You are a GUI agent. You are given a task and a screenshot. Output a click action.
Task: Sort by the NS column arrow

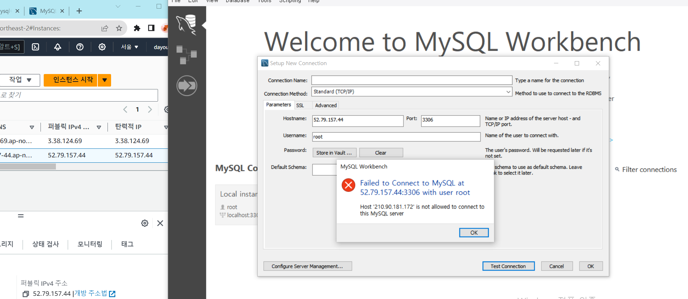coord(32,127)
